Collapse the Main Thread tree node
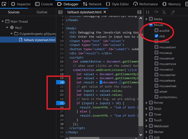 [3, 21]
